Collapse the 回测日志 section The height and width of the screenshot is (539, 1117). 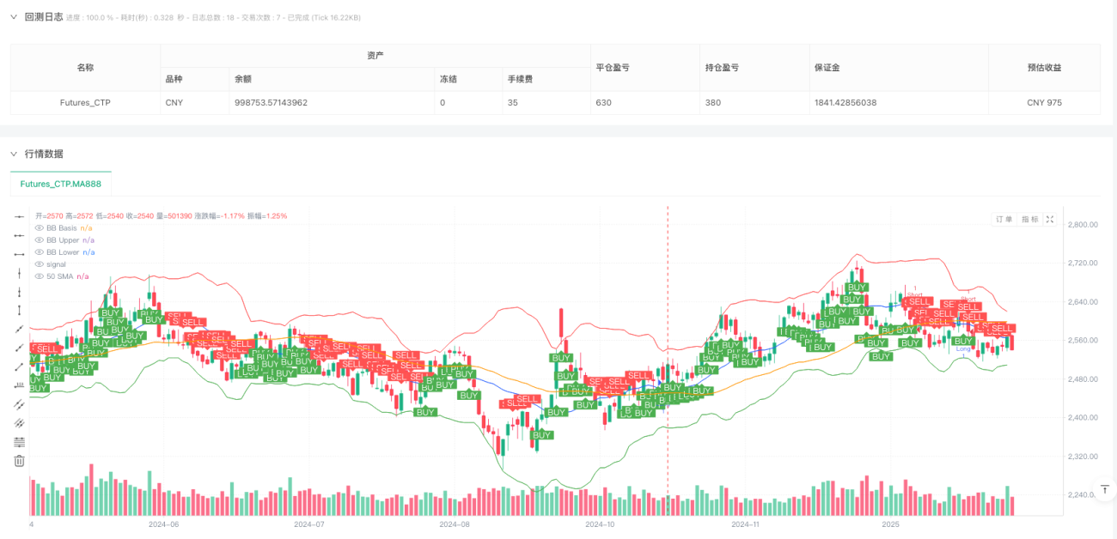pos(14,16)
